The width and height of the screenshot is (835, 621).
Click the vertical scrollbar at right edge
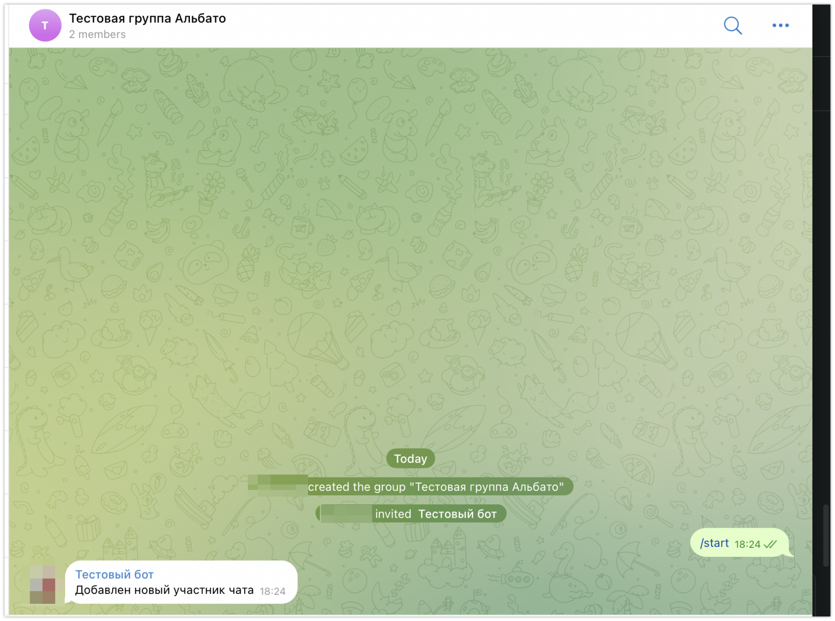[826, 534]
